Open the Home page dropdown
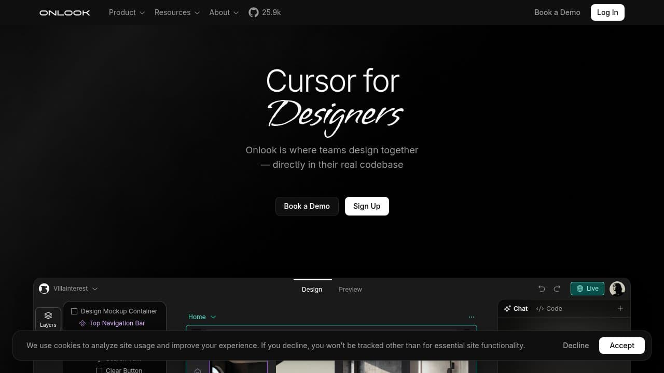Screen dimensions: 664x373 pos(202,317)
